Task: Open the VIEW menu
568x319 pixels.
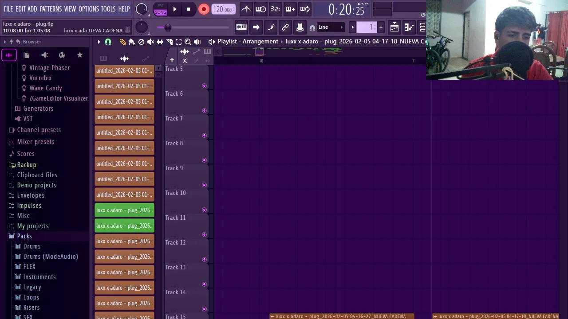Action: tap(70, 9)
